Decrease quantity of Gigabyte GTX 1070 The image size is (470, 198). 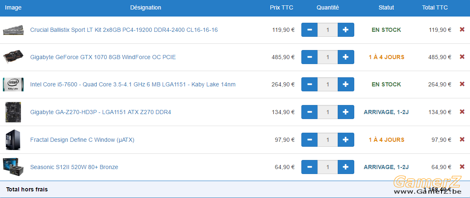(310, 57)
